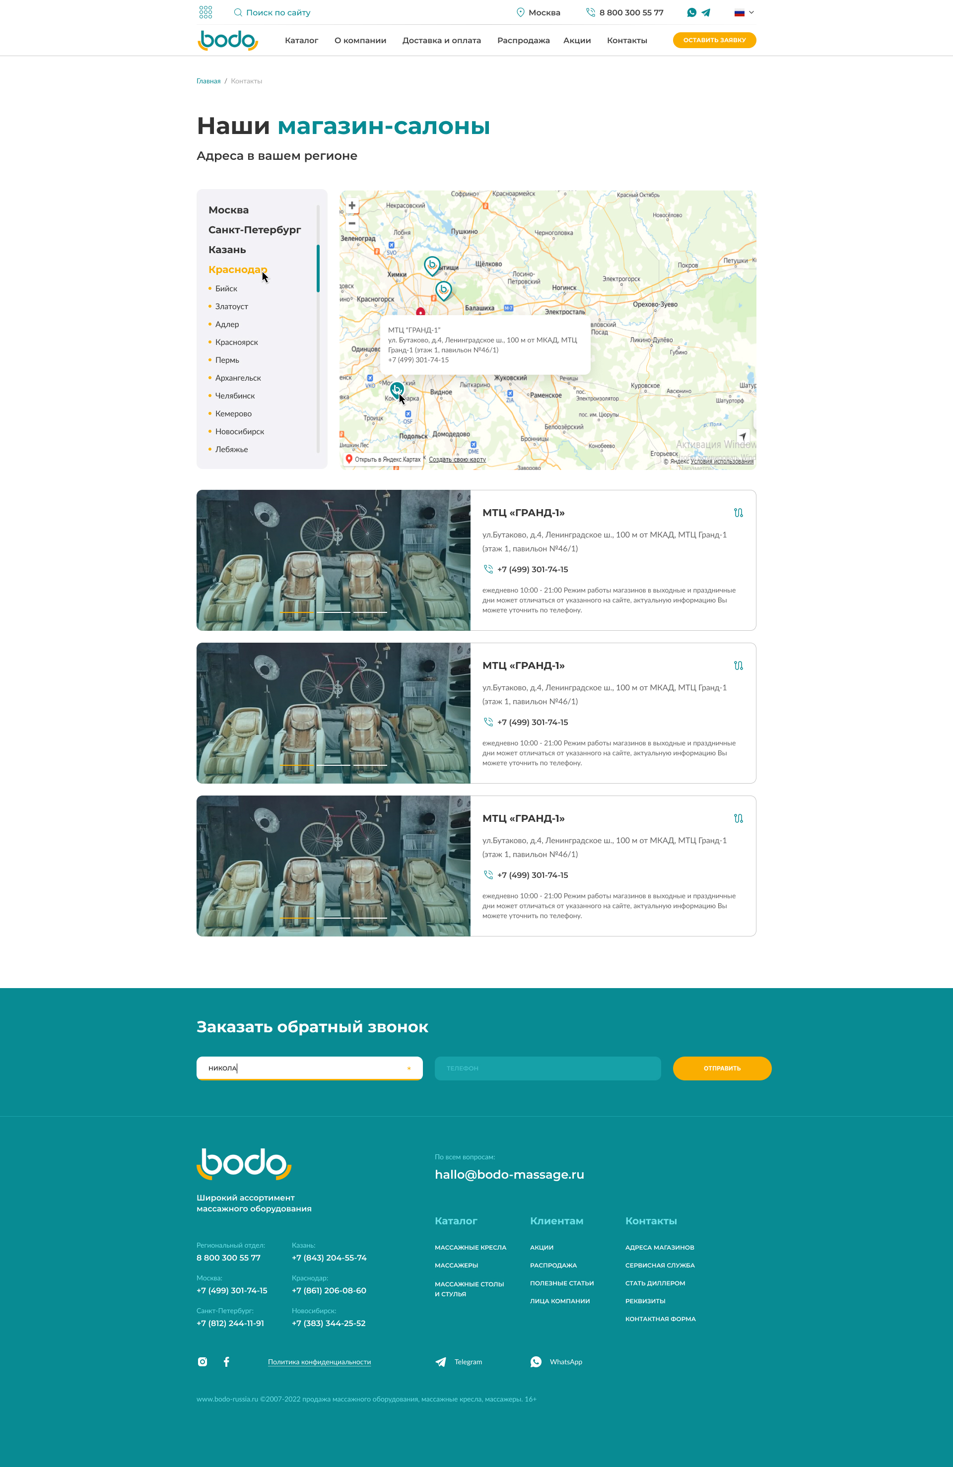
Task: Open Доставка и оплата menu item
Action: coord(441,41)
